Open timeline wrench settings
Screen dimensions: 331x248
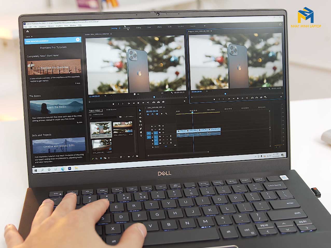pos(166,114)
